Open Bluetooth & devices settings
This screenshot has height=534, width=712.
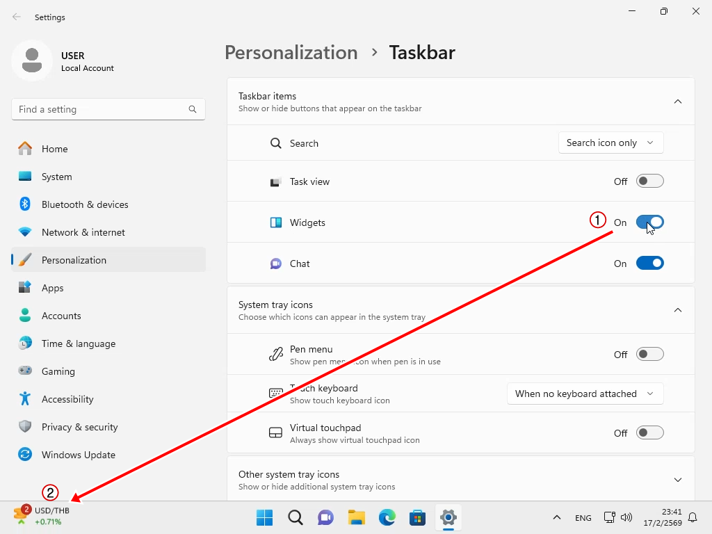pyautogui.click(x=84, y=204)
